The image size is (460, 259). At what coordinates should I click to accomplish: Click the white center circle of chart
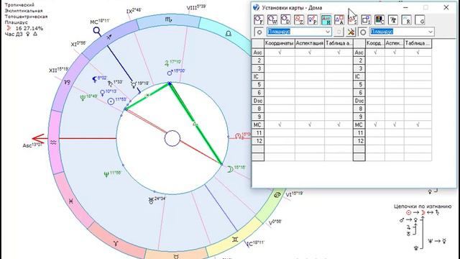click(x=172, y=139)
